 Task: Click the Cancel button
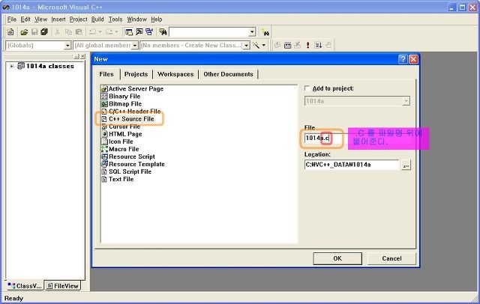(391, 258)
